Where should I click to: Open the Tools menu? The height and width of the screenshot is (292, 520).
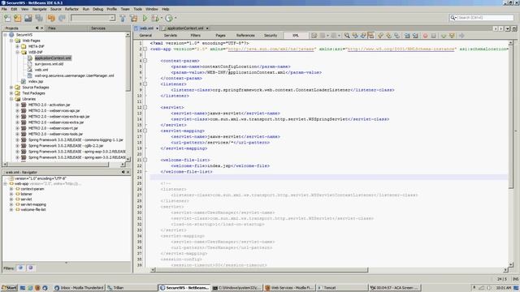pos(137,9)
